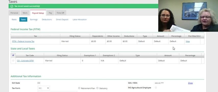The height and width of the screenshot is (92, 218).
Task: Enable the Retirement Plan checkbox
Action: [79, 88]
